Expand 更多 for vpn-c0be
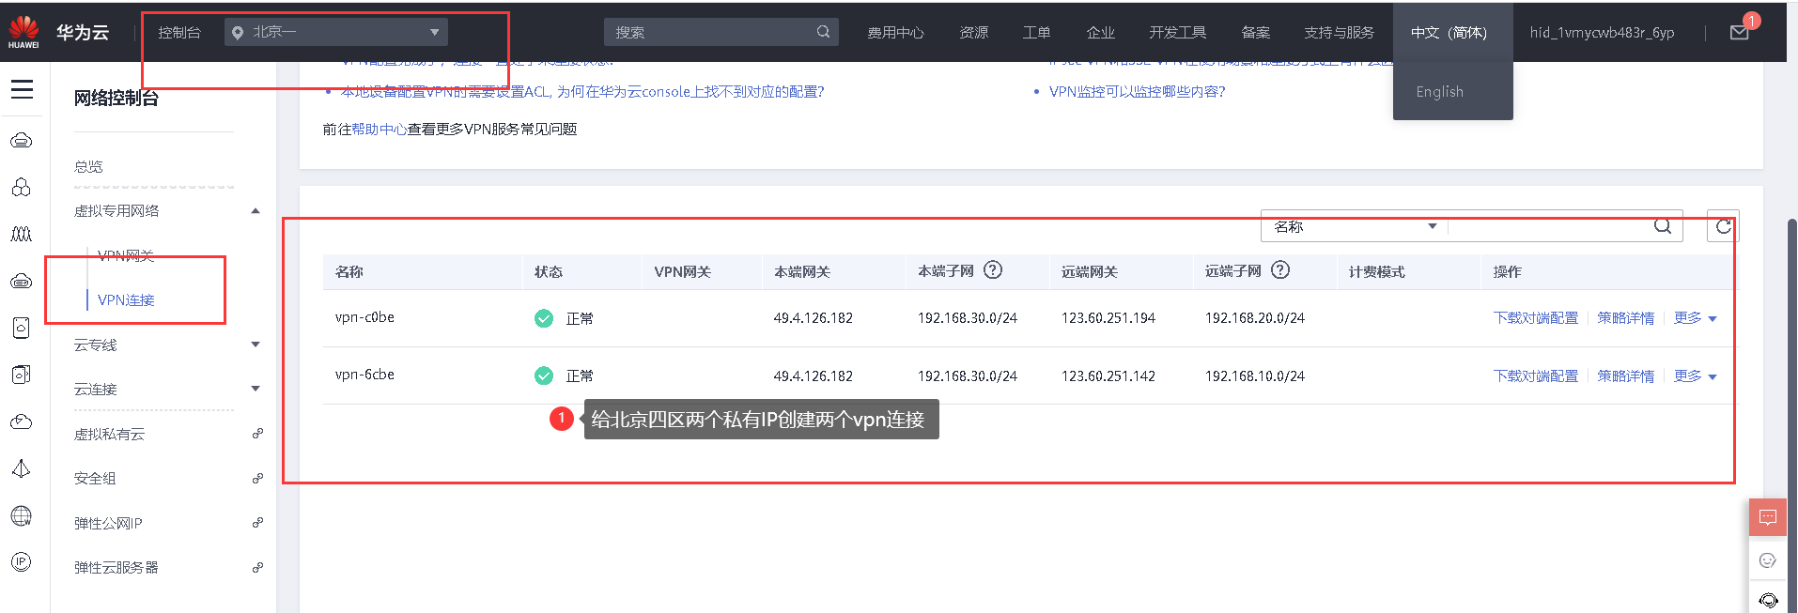 pyautogui.click(x=1695, y=318)
